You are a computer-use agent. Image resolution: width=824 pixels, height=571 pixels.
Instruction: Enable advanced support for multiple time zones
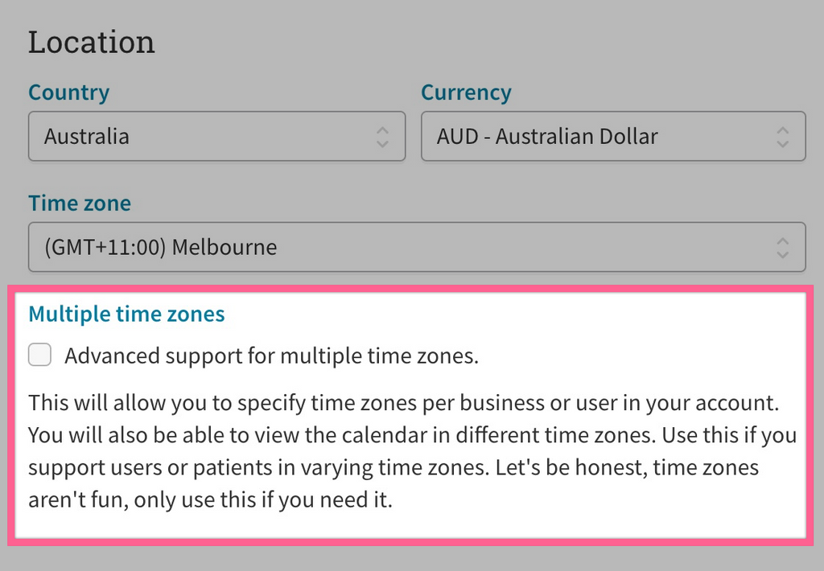click(x=39, y=354)
